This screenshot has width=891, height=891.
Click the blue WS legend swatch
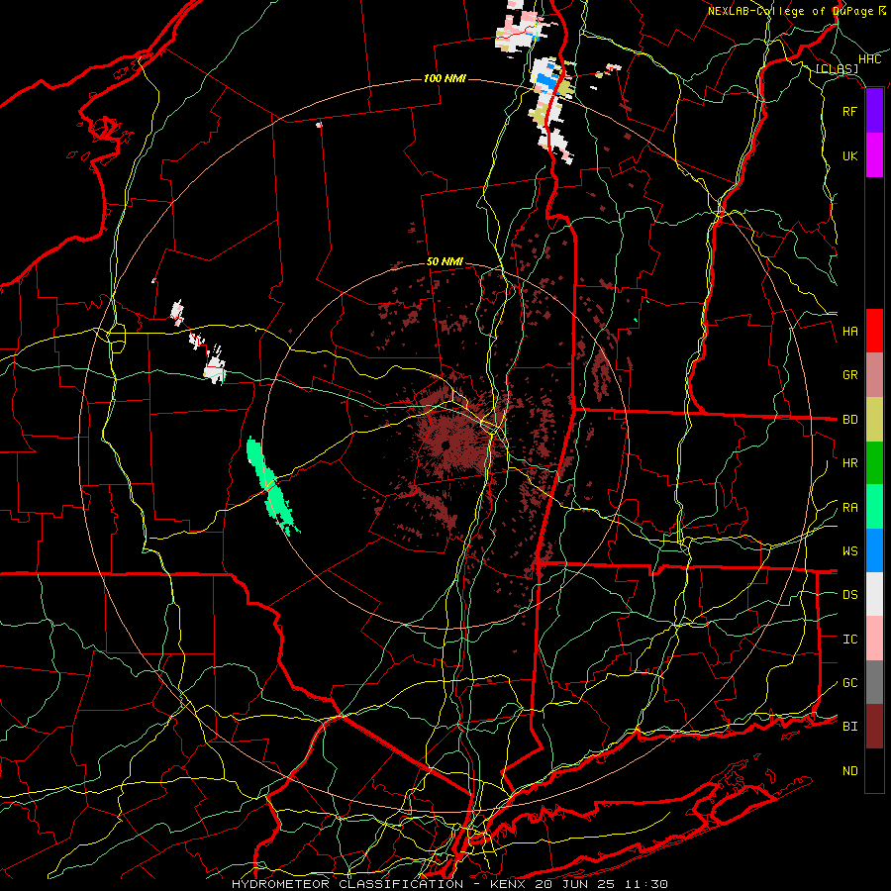[874, 550]
